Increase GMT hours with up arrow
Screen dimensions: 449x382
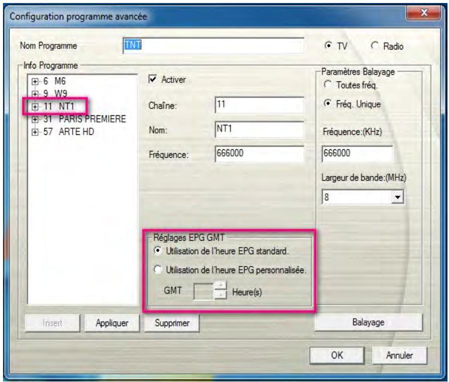point(220,286)
